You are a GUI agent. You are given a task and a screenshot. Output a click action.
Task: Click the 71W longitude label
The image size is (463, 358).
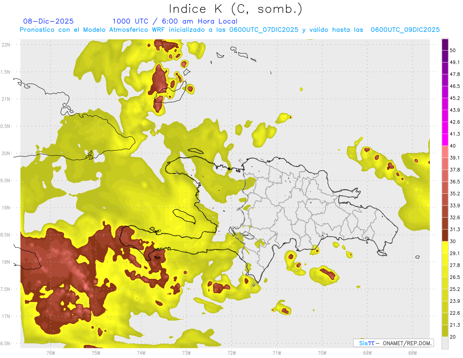[x=277, y=353]
